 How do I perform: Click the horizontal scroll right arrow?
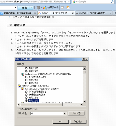tap(82, 105)
